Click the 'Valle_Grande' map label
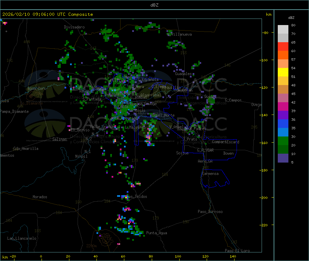 click(x=102, y=127)
